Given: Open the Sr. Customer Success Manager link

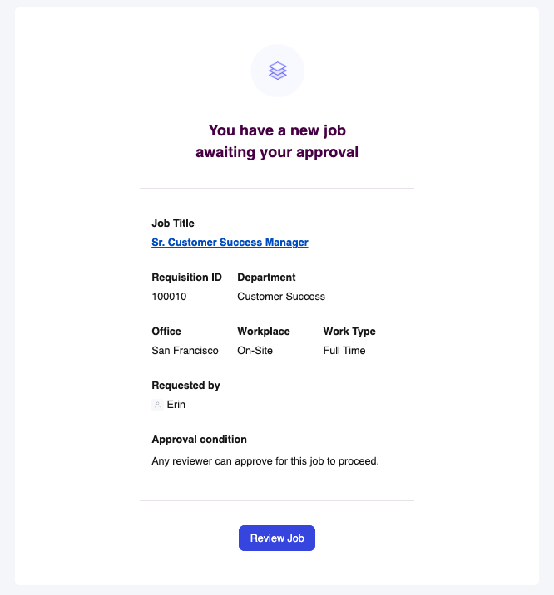Looking at the screenshot, I should click(x=230, y=243).
